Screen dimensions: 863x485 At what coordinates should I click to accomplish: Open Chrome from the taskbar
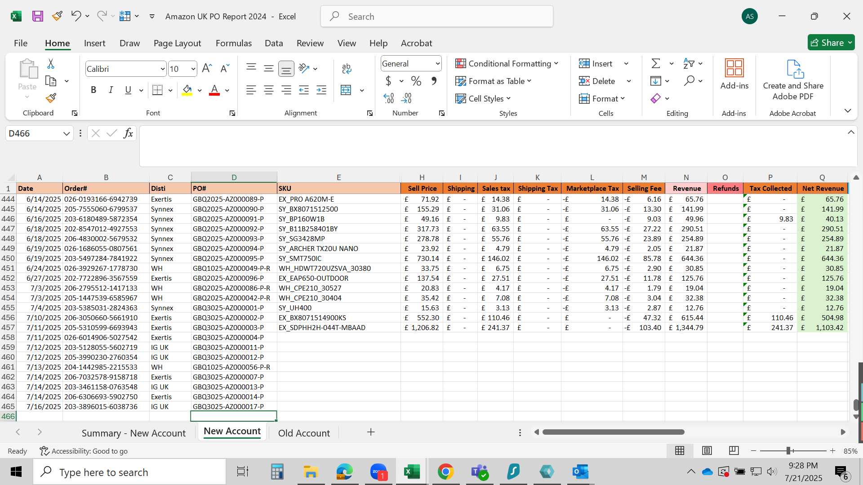pos(445,472)
